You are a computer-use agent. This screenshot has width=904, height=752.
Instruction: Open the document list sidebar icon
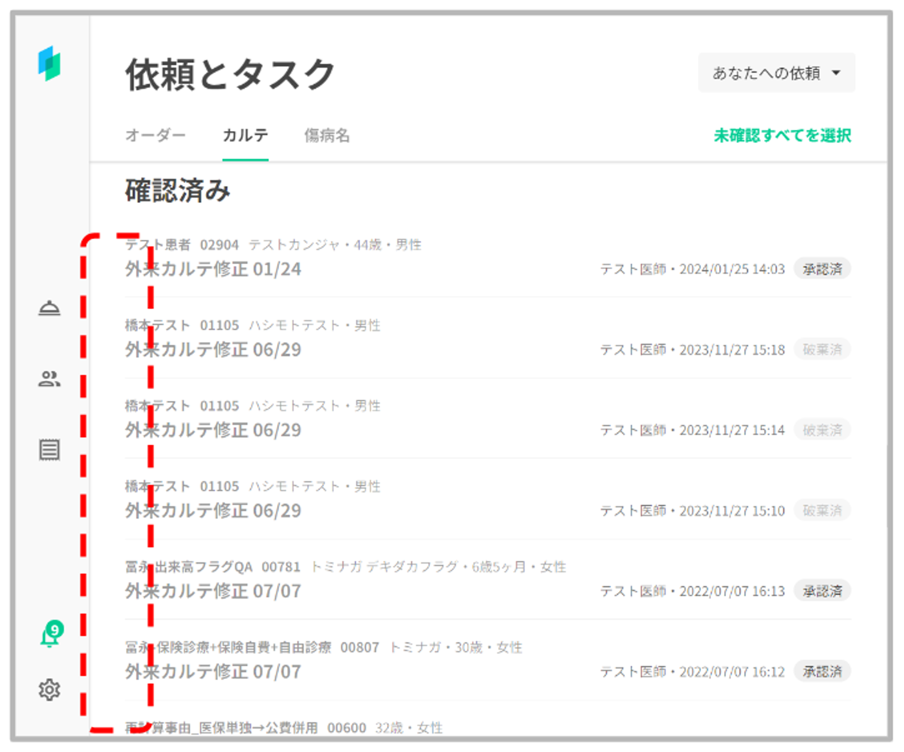point(49,449)
